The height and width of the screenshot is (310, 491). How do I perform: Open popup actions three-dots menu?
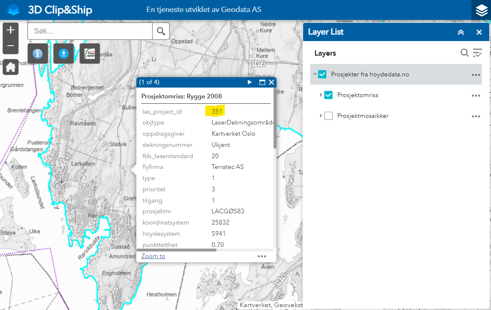(x=262, y=256)
